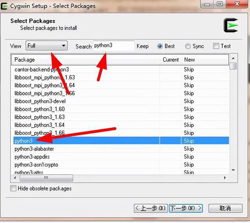
Task: Select libboost_python3_1.60 package
Action: (x=39, y=109)
